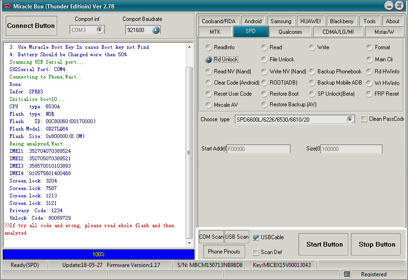Click the status bar panel icon beside Registered
The width and height of the screenshot is (408, 280).
[x=347, y=274]
